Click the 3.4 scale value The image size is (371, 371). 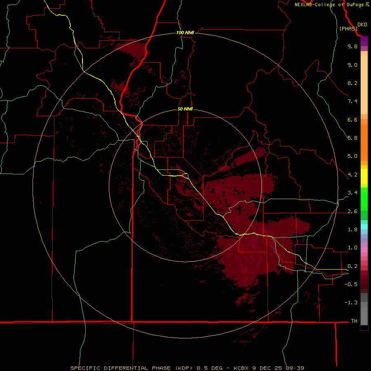(x=352, y=193)
